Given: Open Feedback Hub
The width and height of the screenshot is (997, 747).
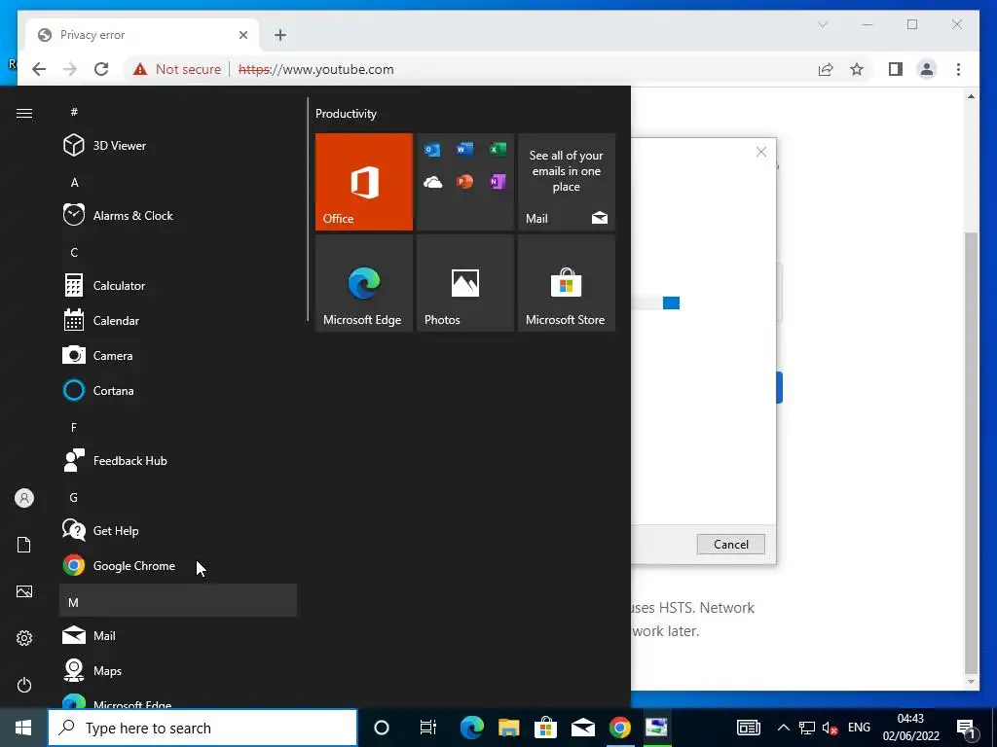Looking at the screenshot, I should click(178, 460).
